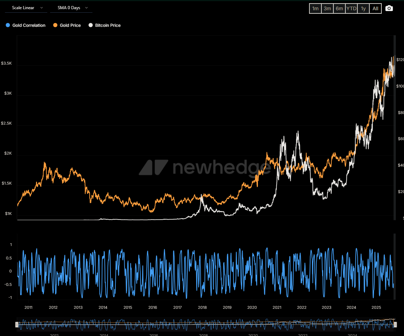Select the 1m time range
Screen dimensions: 404x336
(315, 8)
